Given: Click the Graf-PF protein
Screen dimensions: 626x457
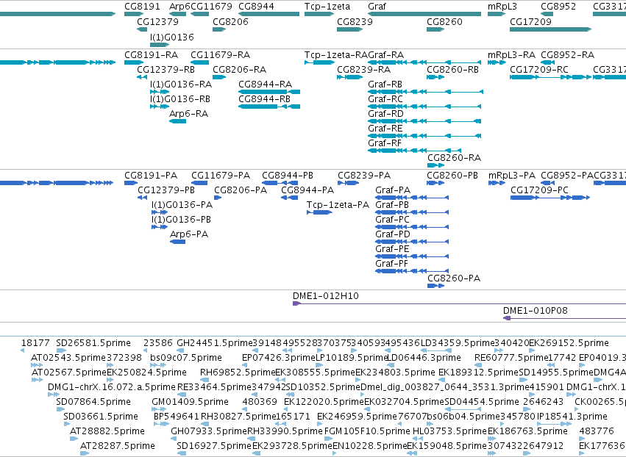Looking at the screenshot, I should point(412,271).
